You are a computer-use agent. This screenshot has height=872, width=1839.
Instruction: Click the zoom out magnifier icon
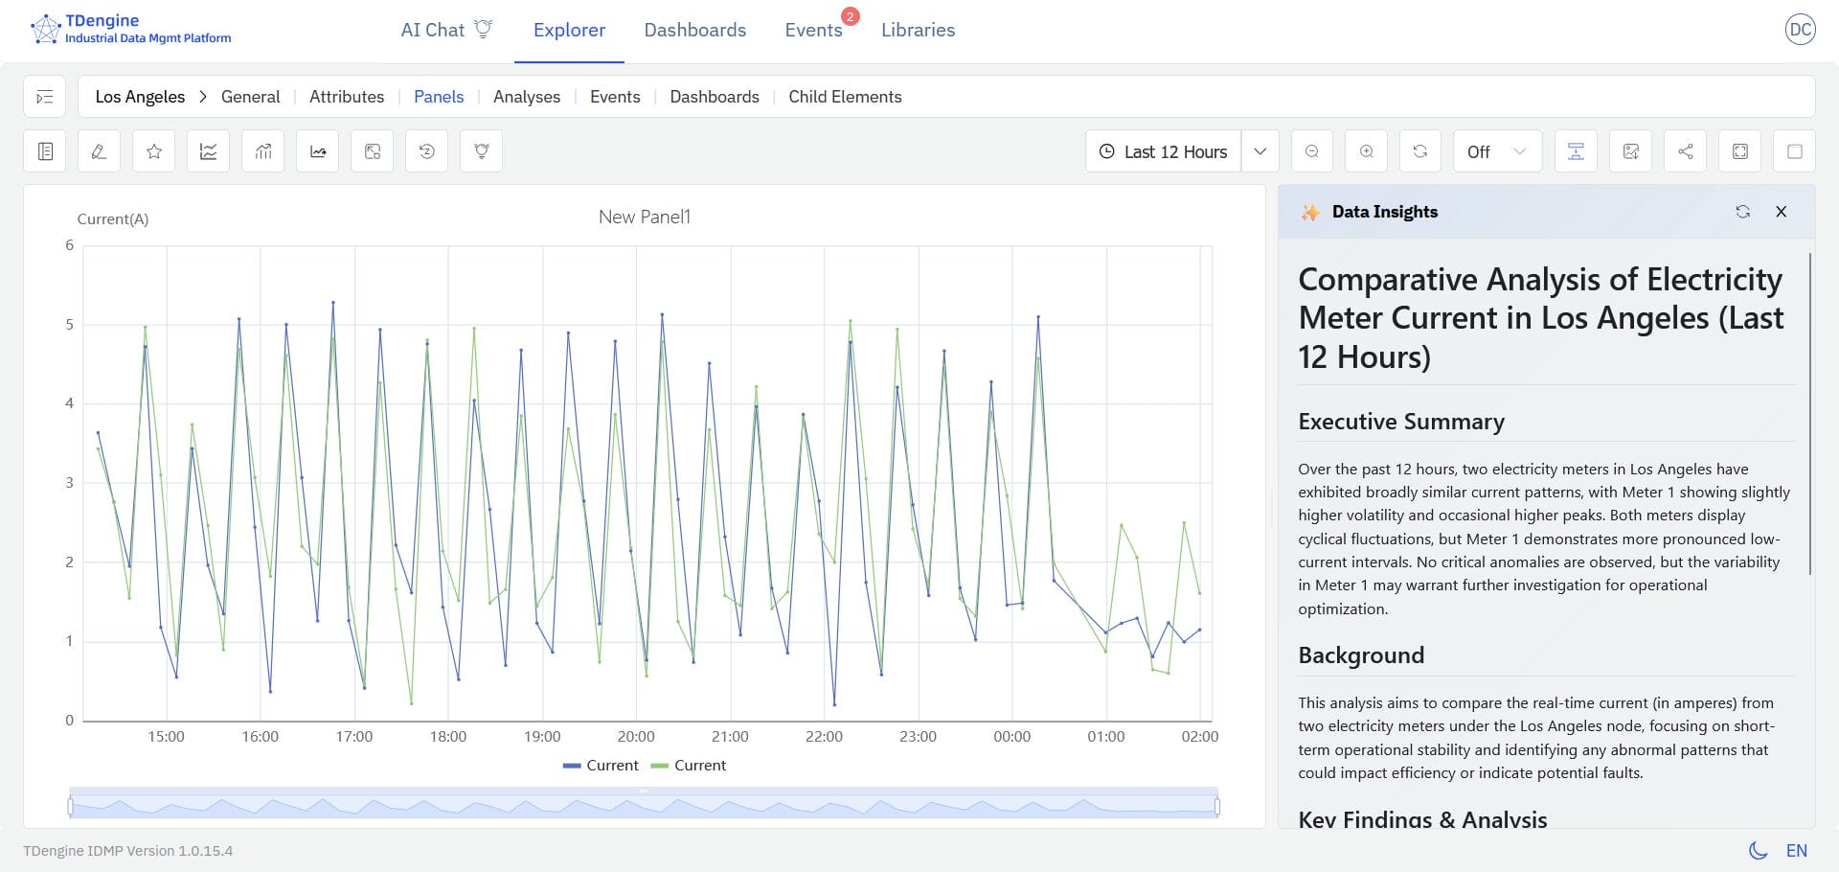coord(1312,151)
